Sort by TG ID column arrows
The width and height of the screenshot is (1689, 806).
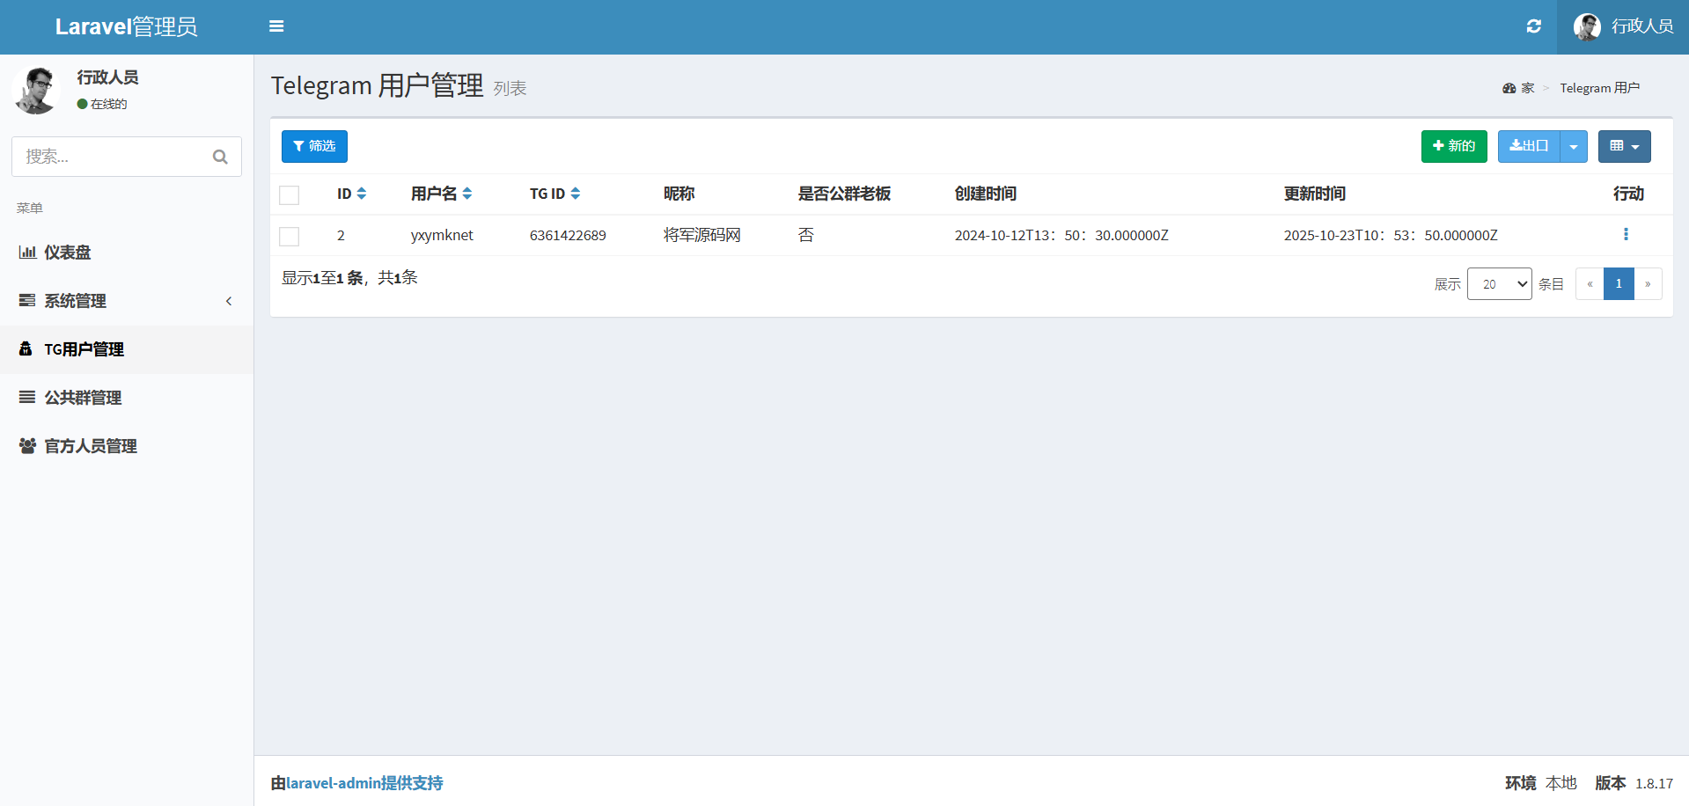pyautogui.click(x=576, y=194)
